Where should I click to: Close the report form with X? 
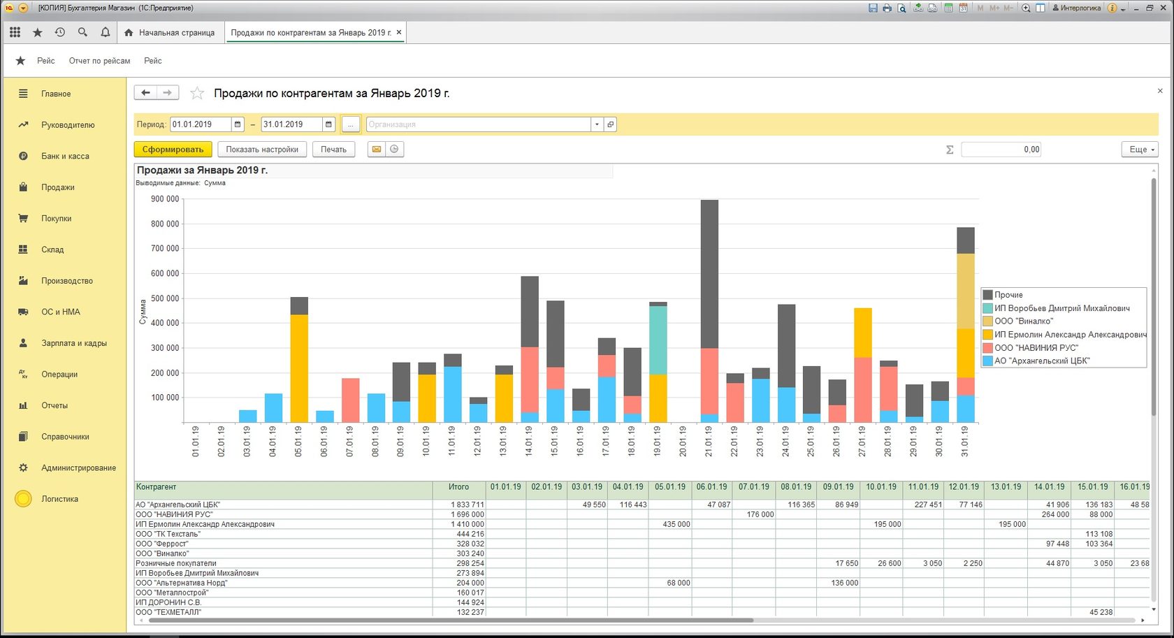tap(1160, 91)
